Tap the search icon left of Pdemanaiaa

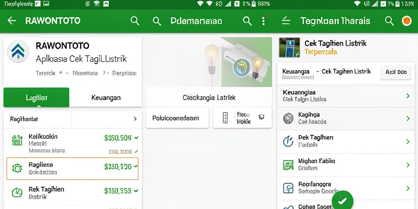pyautogui.click(x=157, y=21)
